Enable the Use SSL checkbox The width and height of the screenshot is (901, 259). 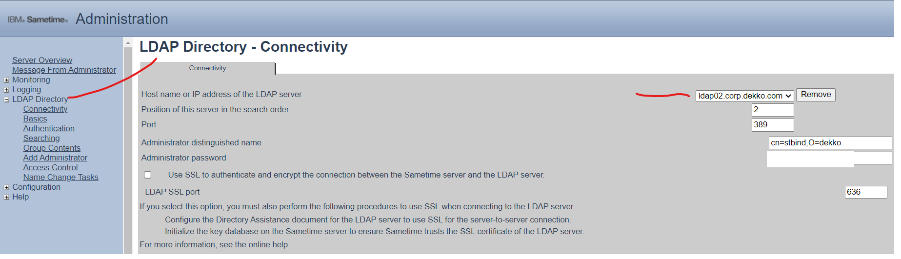coord(148,175)
